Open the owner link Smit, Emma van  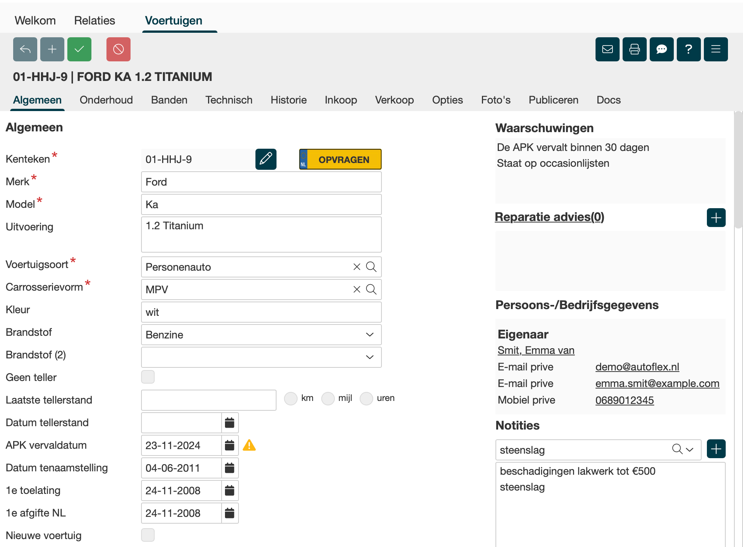click(536, 350)
